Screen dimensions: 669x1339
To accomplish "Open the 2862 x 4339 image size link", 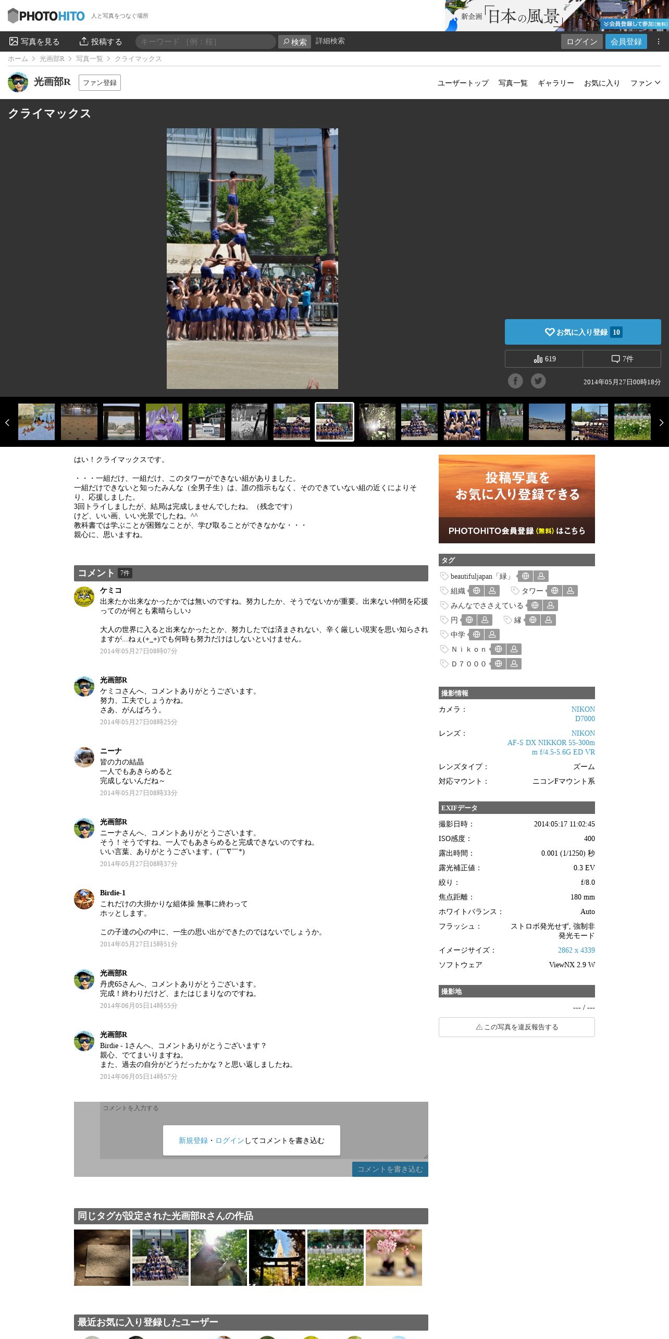I will (x=576, y=950).
